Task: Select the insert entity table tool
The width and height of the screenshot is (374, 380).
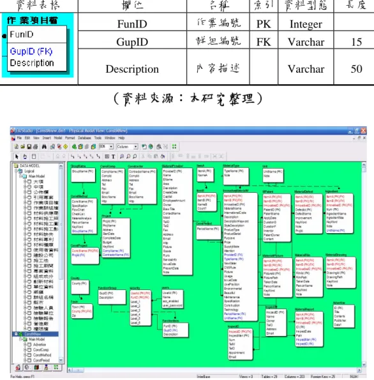Action: click(34, 156)
